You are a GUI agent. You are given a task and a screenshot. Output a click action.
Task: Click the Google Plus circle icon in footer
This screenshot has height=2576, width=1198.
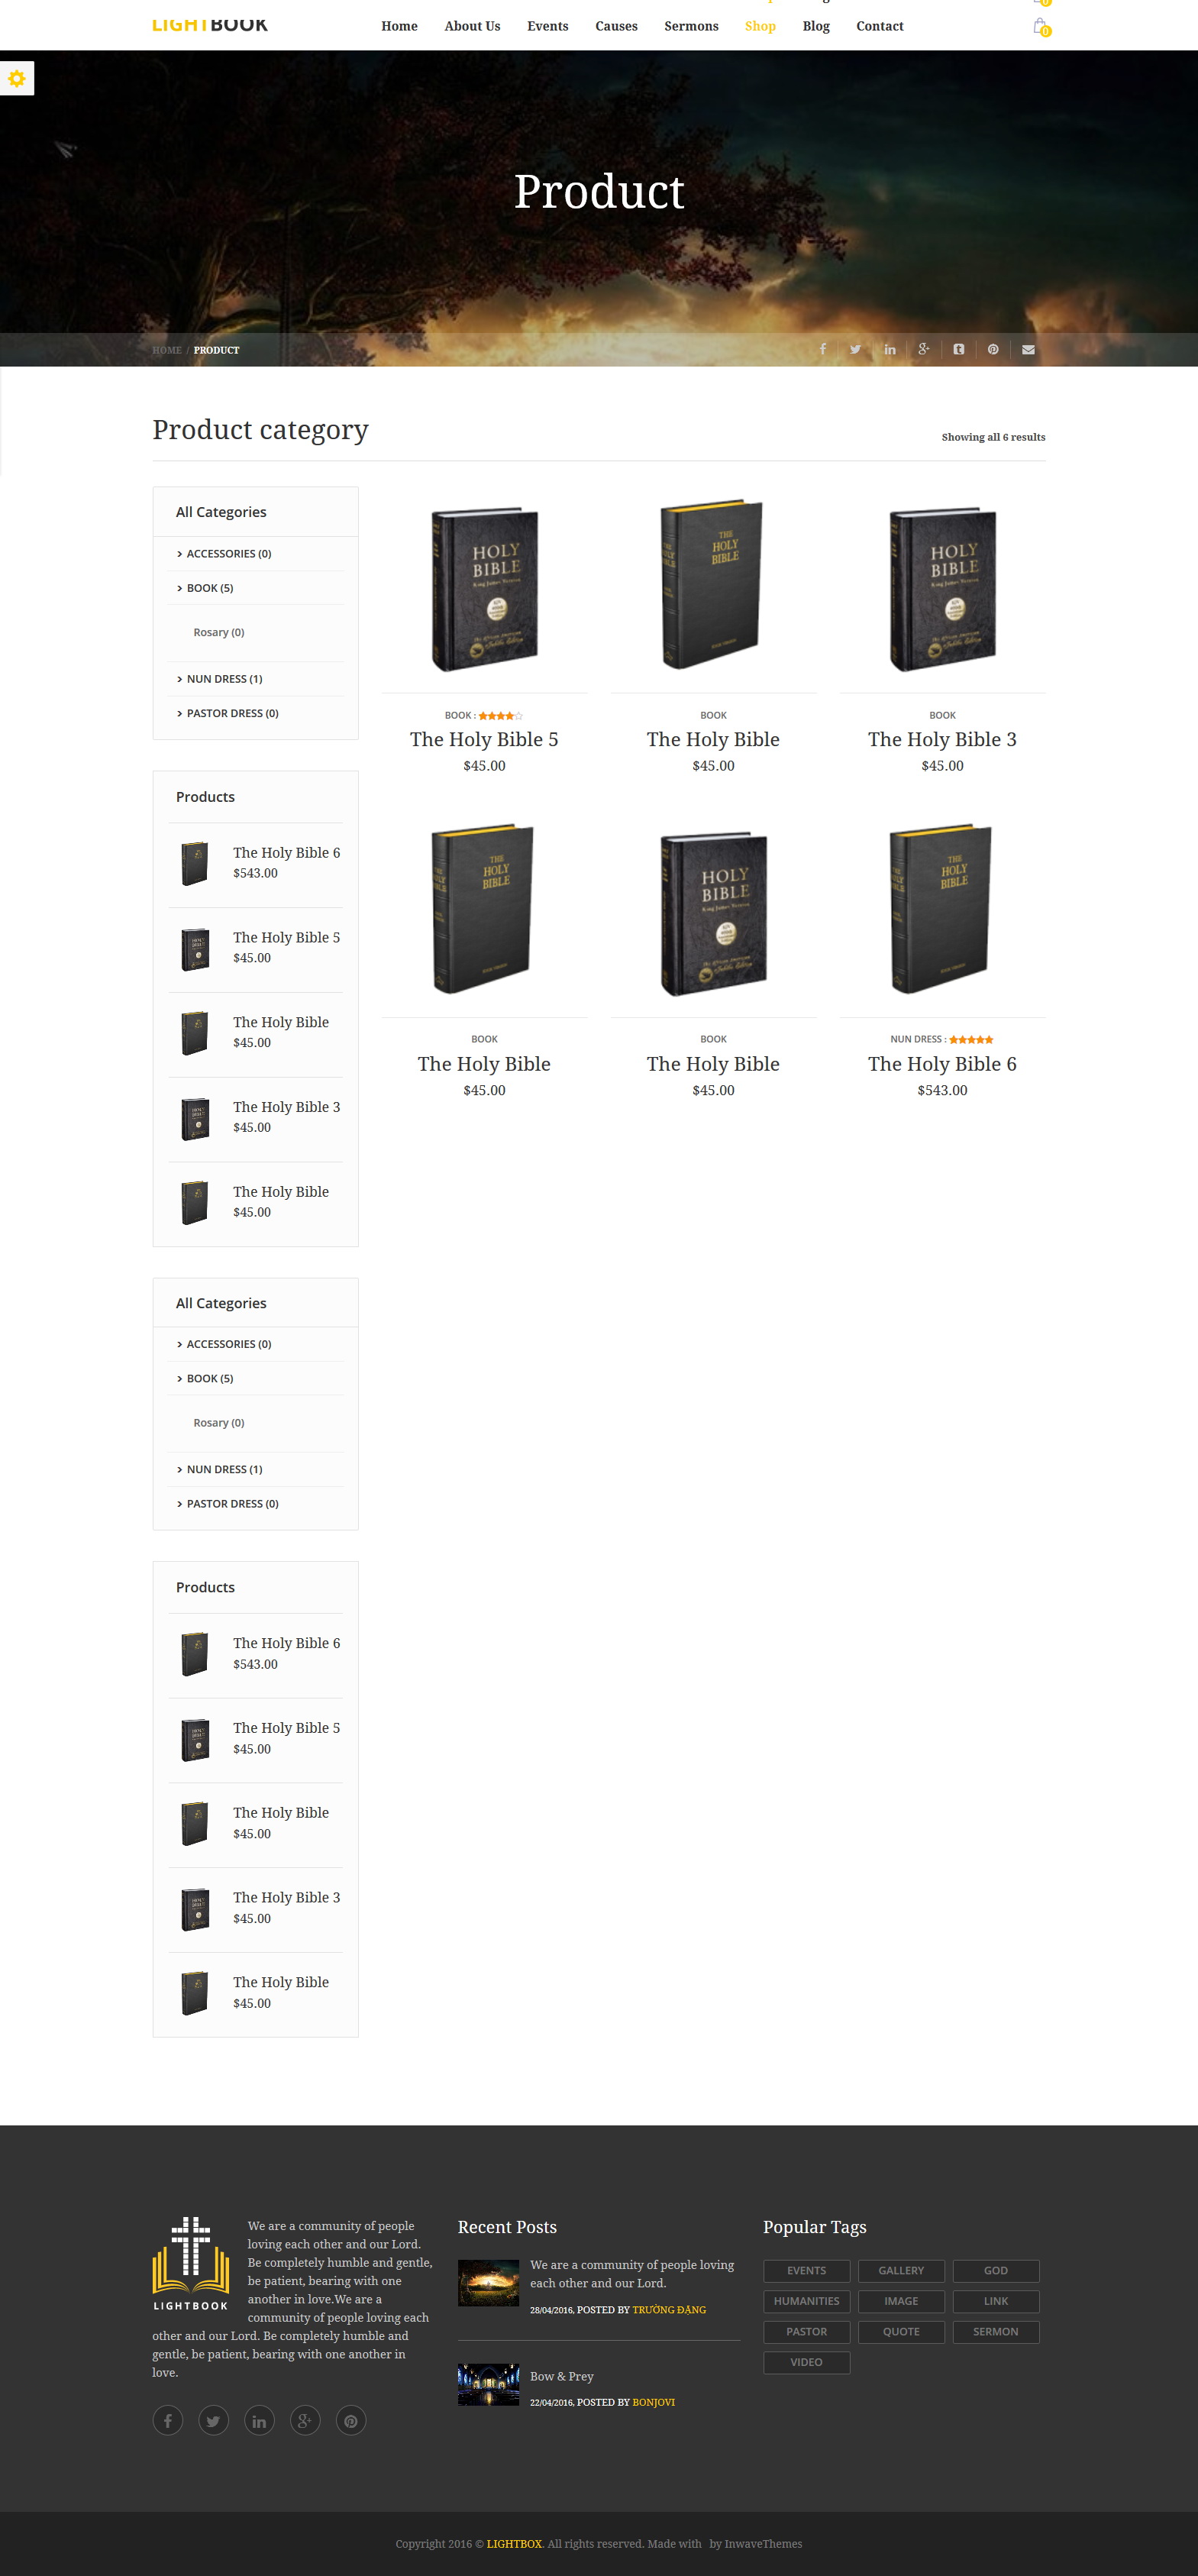tap(305, 2420)
